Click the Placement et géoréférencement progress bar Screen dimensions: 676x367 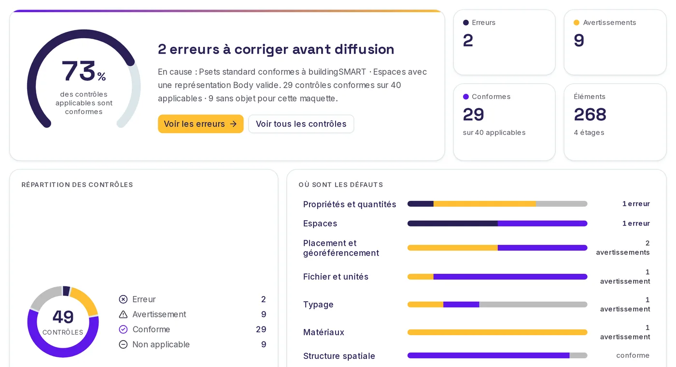[497, 248]
